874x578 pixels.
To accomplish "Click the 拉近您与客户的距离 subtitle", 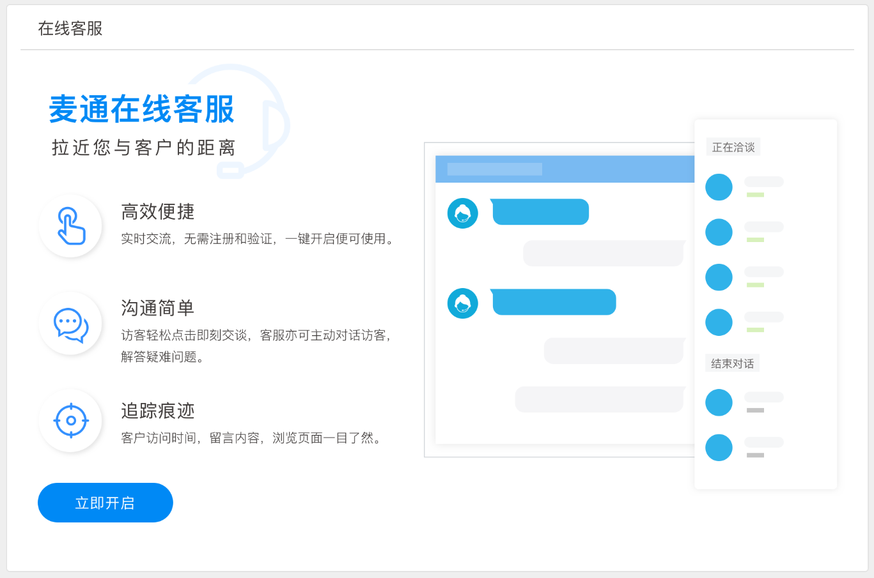I will coord(144,148).
